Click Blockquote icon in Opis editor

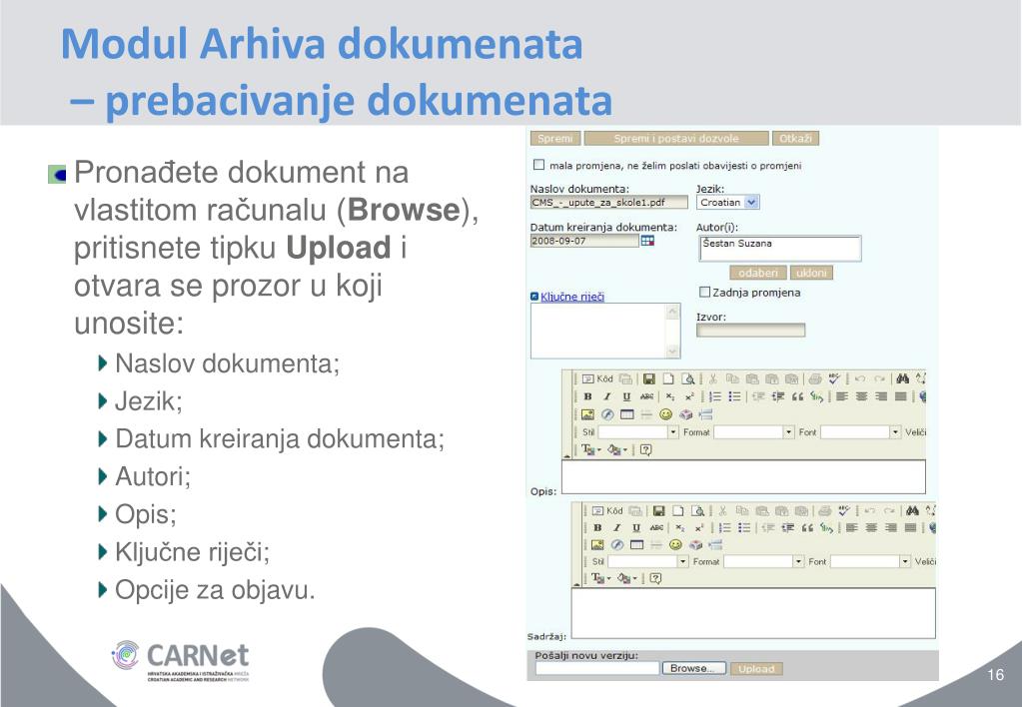coord(797,396)
